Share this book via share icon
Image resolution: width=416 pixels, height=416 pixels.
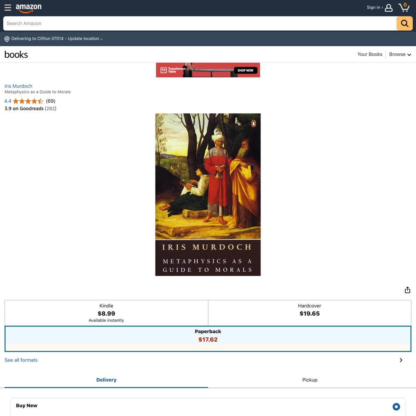[408, 290]
